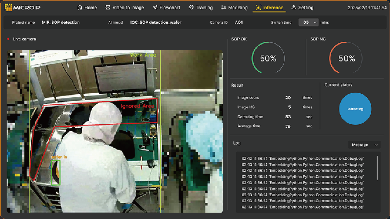
Task: Click the Home house icon
Action: tap(80, 8)
